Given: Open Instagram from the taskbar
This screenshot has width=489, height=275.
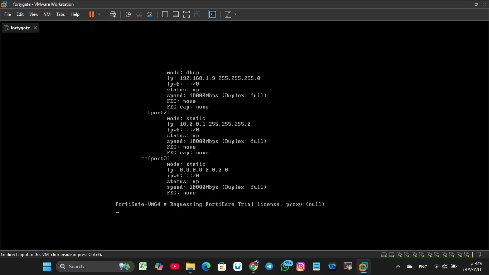Looking at the screenshot, I should [x=301, y=266].
